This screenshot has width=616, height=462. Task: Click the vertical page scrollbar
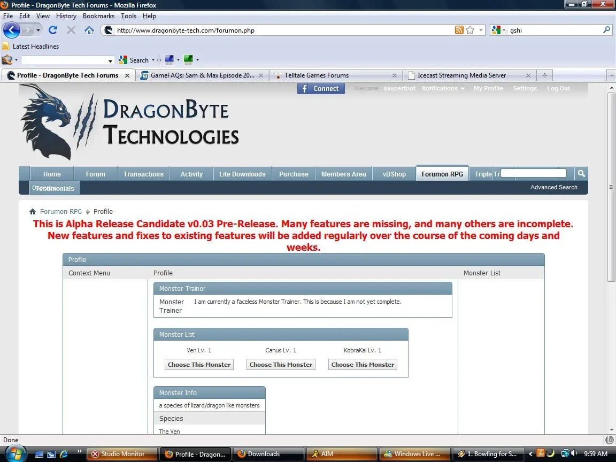click(611, 187)
